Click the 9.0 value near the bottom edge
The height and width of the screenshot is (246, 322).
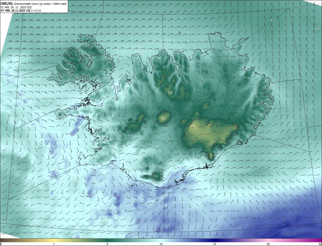point(105,223)
